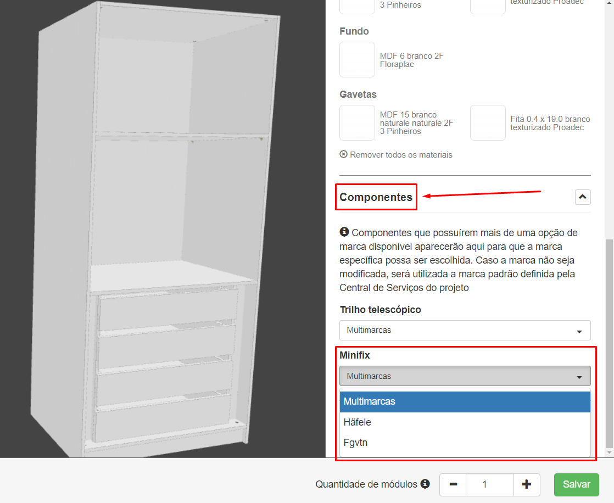Viewport: 614px width, 503px height.
Task: Click the Gavetas section heading
Action: (x=358, y=94)
